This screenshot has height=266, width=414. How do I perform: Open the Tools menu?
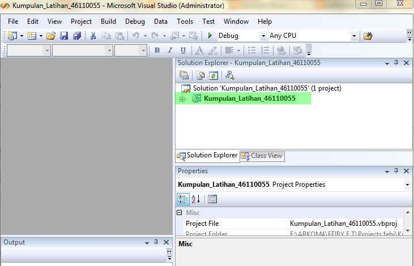(x=185, y=22)
